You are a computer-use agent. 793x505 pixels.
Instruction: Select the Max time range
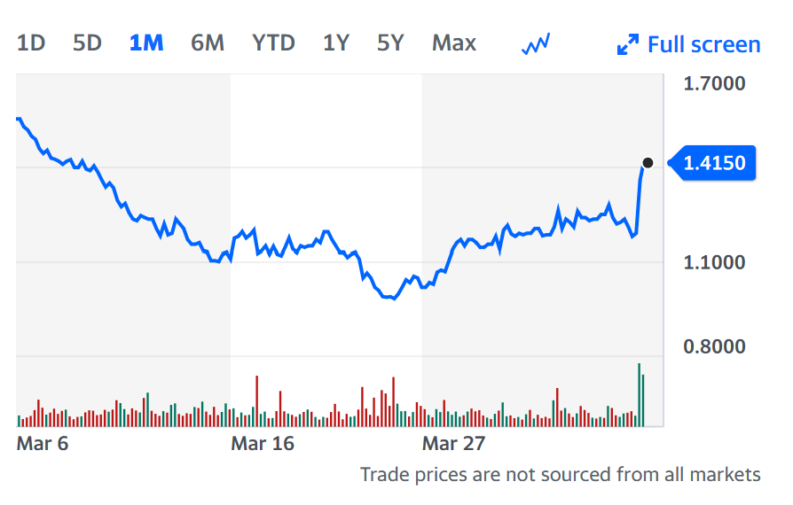454,43
